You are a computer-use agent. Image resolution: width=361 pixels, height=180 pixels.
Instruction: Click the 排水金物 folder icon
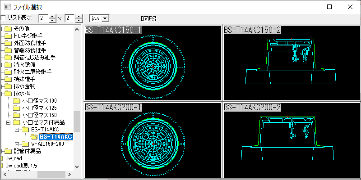8,86
